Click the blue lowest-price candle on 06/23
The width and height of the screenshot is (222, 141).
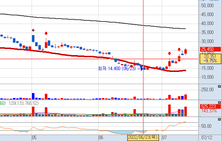click(x=145, y=68)
